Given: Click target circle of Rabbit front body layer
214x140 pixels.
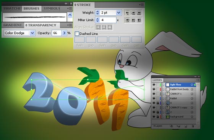Looking at the screenshot, I should [192, 89].
